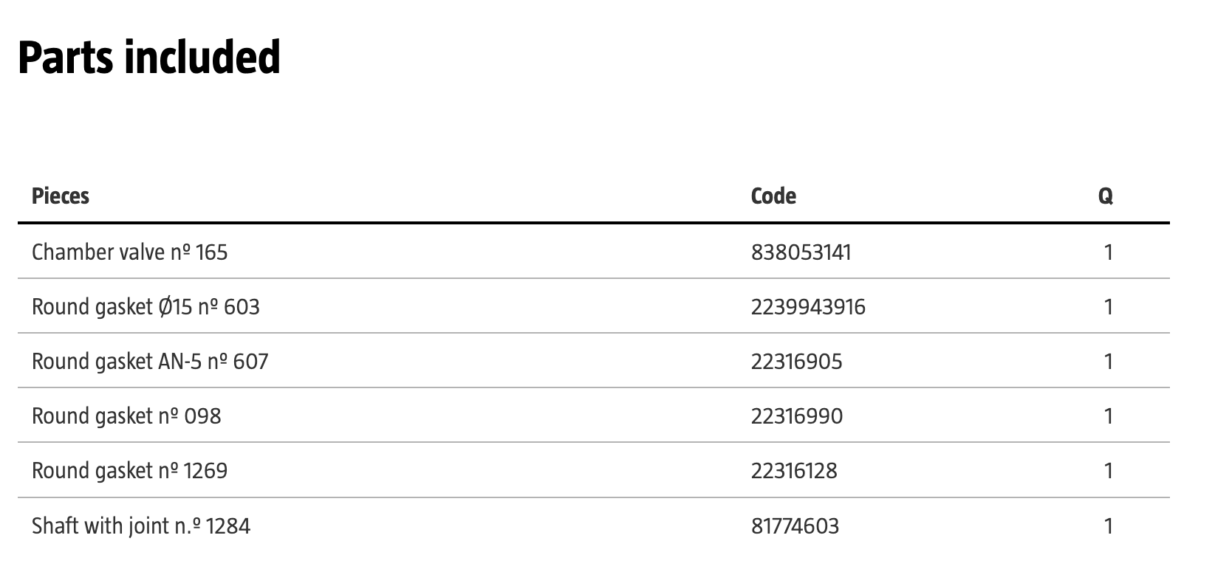Click code 838053141

coord(801,252)
